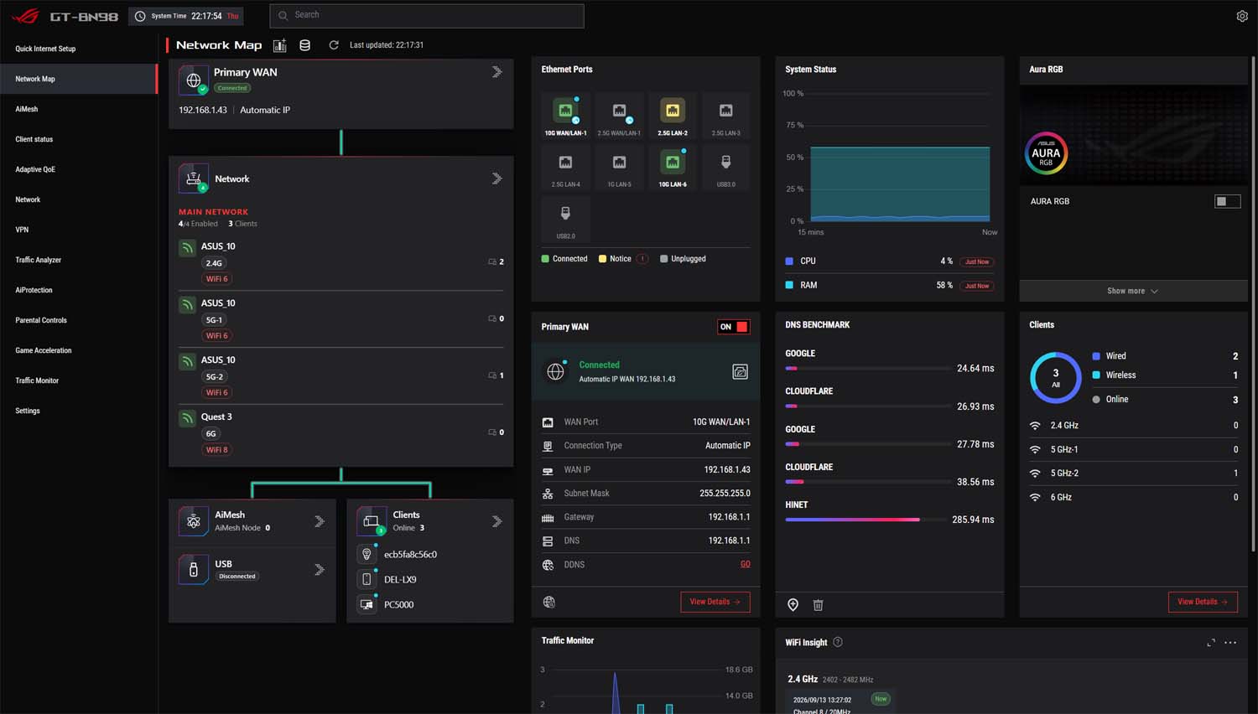Image resolution: width=1258 pixels, height=714 pixels.
Task: Click the Connected badge under Primary WAN card
Action: 232,88
